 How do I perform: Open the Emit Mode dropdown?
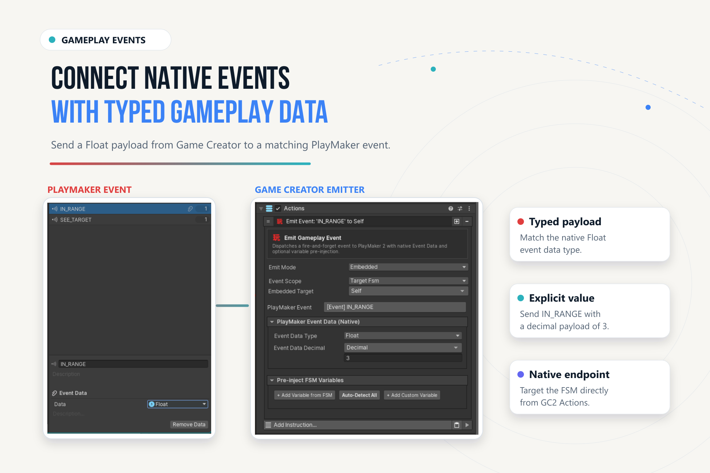pyautogui.click(x=408, y=267)
